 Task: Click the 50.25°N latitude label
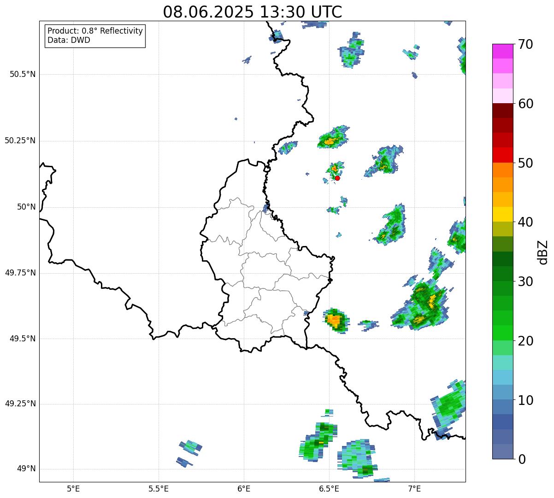point(20,141)
